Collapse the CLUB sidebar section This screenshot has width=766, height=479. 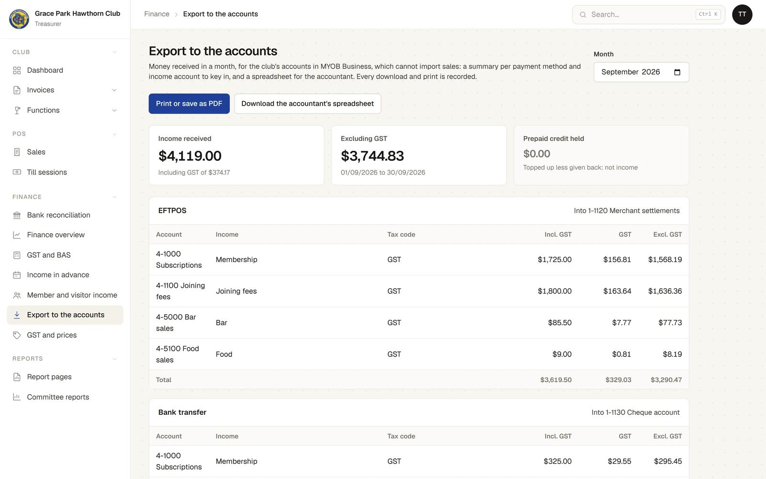click(x=114, y=52)
